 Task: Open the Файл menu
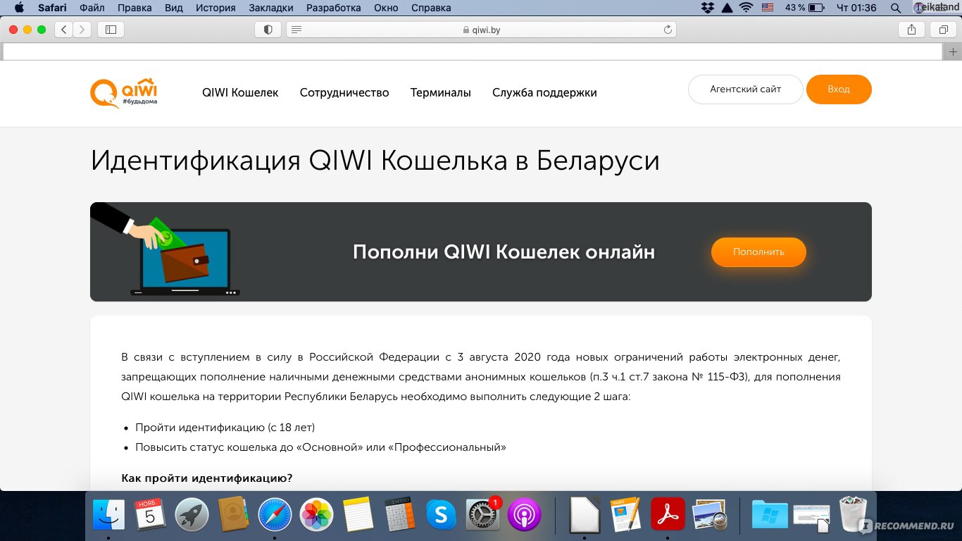tap(92, 8)
